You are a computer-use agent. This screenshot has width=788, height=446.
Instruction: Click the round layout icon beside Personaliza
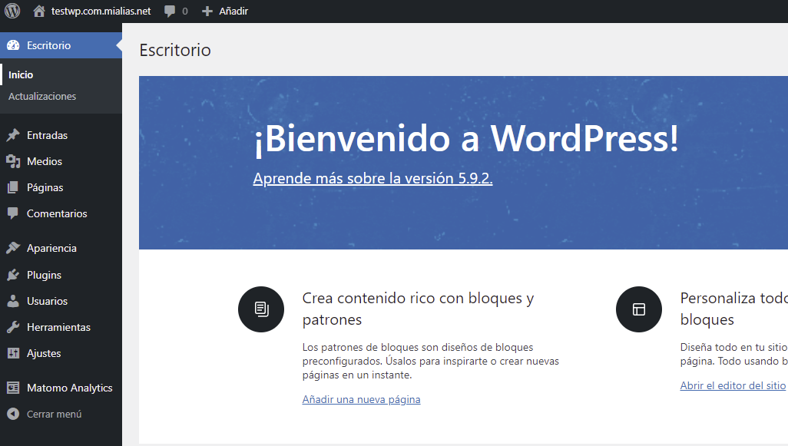[x=639, y=309]
